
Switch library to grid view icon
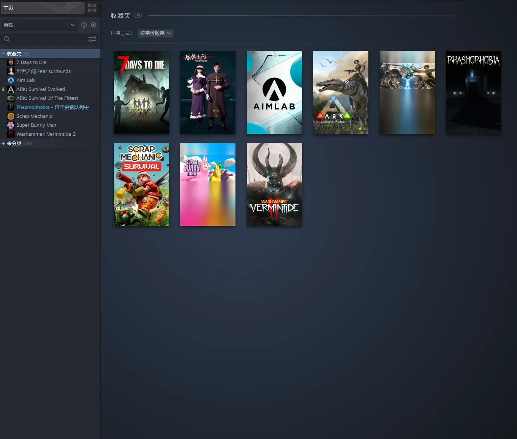click(92, 8)
